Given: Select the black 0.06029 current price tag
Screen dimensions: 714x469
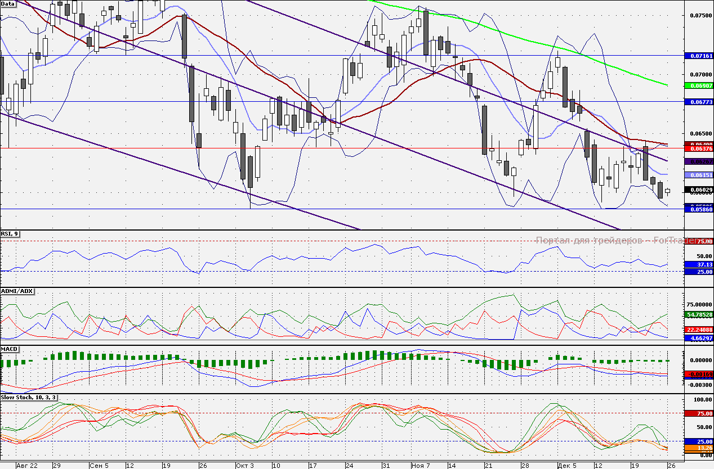Looking at the screenshot, I should tap(698, 190).
